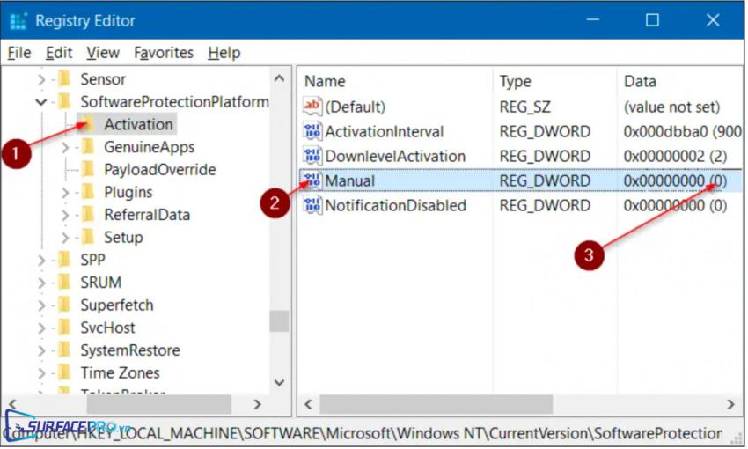The image size is (748, 449).
Task: Click the Registry Editor app icon in title bar
Action: pos(18,21)
